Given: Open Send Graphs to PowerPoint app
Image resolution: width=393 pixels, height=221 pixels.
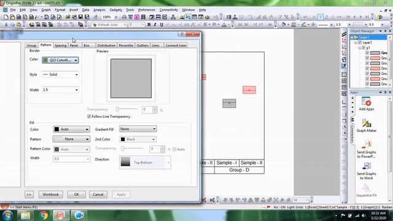Looking at the screenshot, I should point(366,149).
